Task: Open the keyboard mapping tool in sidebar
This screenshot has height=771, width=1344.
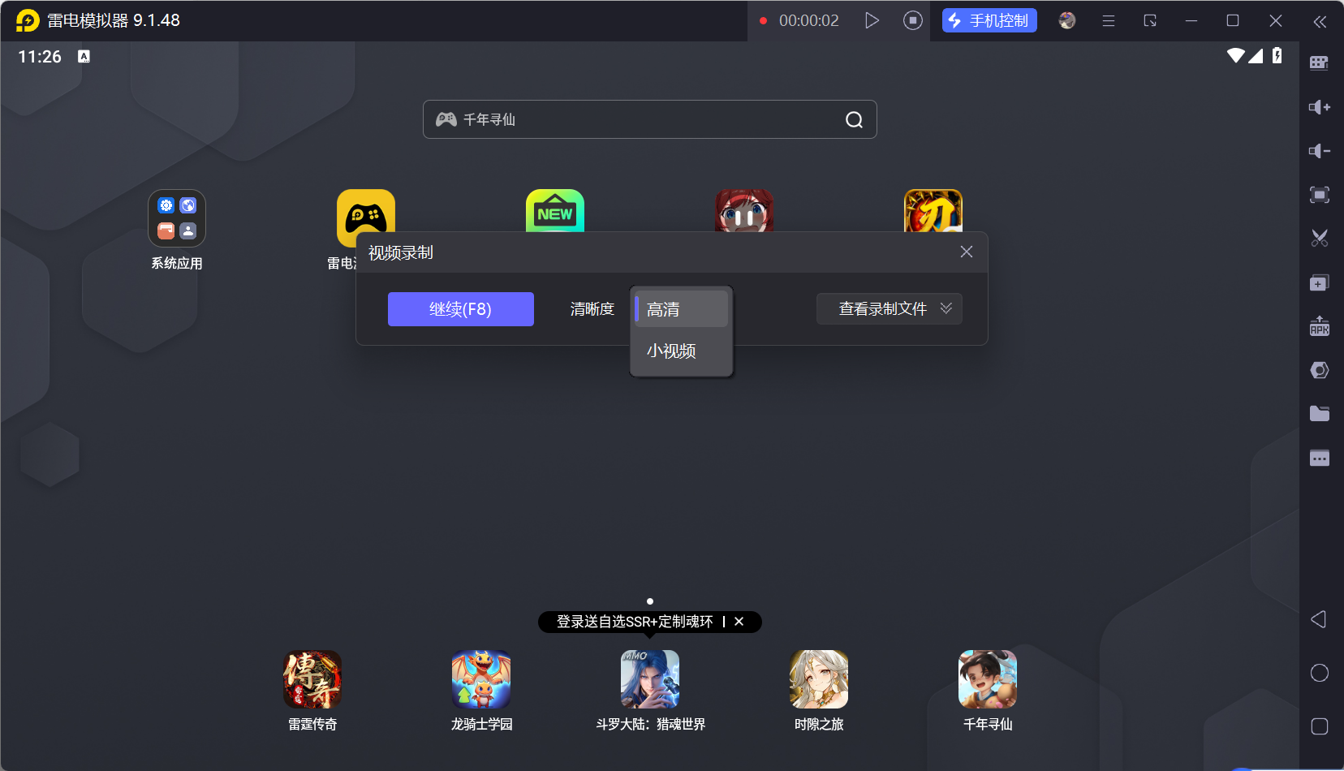Action: [x=1320, y=63]
